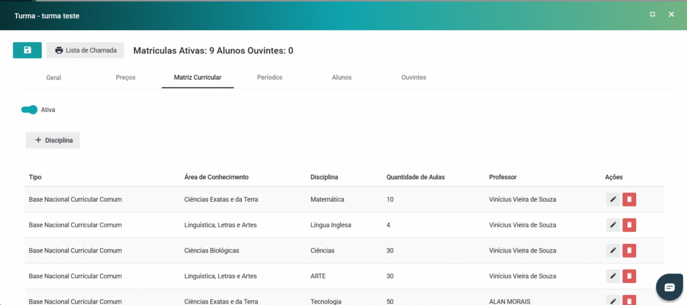Go to the Alunos tab
This screenshot has width=687, height=305.
(341, 78)
